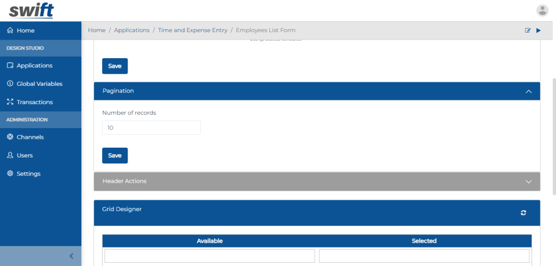Open Transactions from the sidebar
The width and height of the screenshot is (556, 266).
coord(34,102)
